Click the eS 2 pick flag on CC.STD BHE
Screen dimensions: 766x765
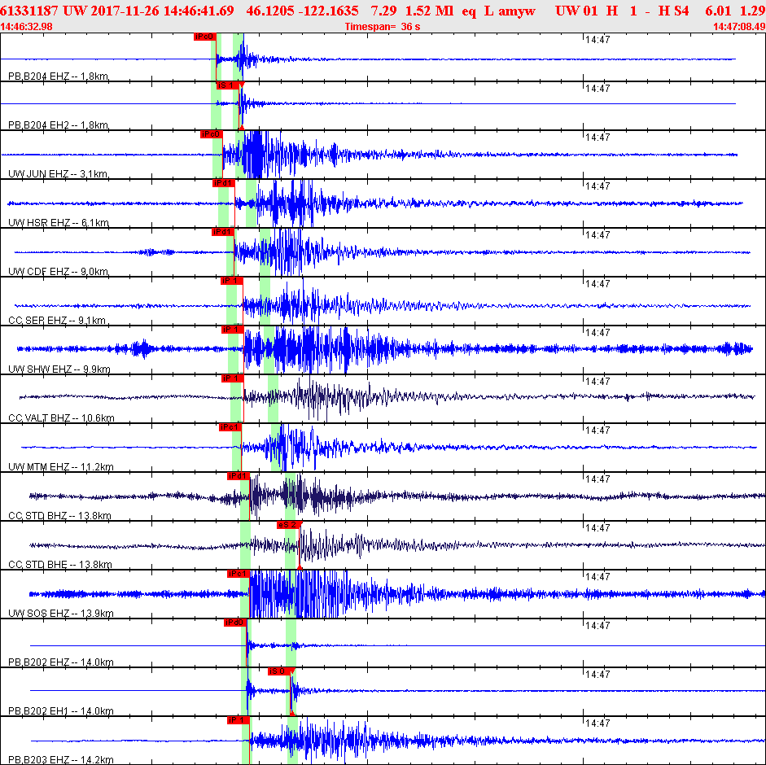[288, 525]
